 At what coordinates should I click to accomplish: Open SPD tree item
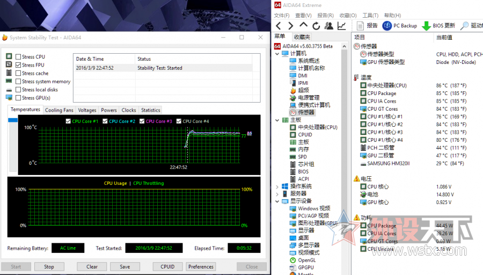302,157
